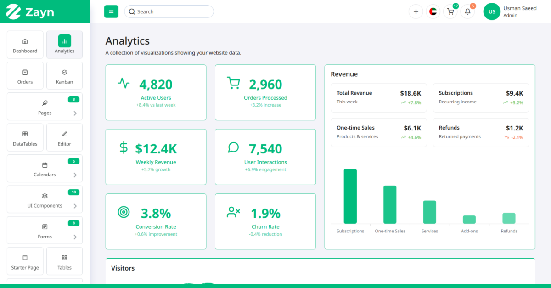Image resolution: width=551 pixels, height=288 pixels.
Task: Open the notifications bell icon
Action: pyautogui.click(x=467, y=11)
